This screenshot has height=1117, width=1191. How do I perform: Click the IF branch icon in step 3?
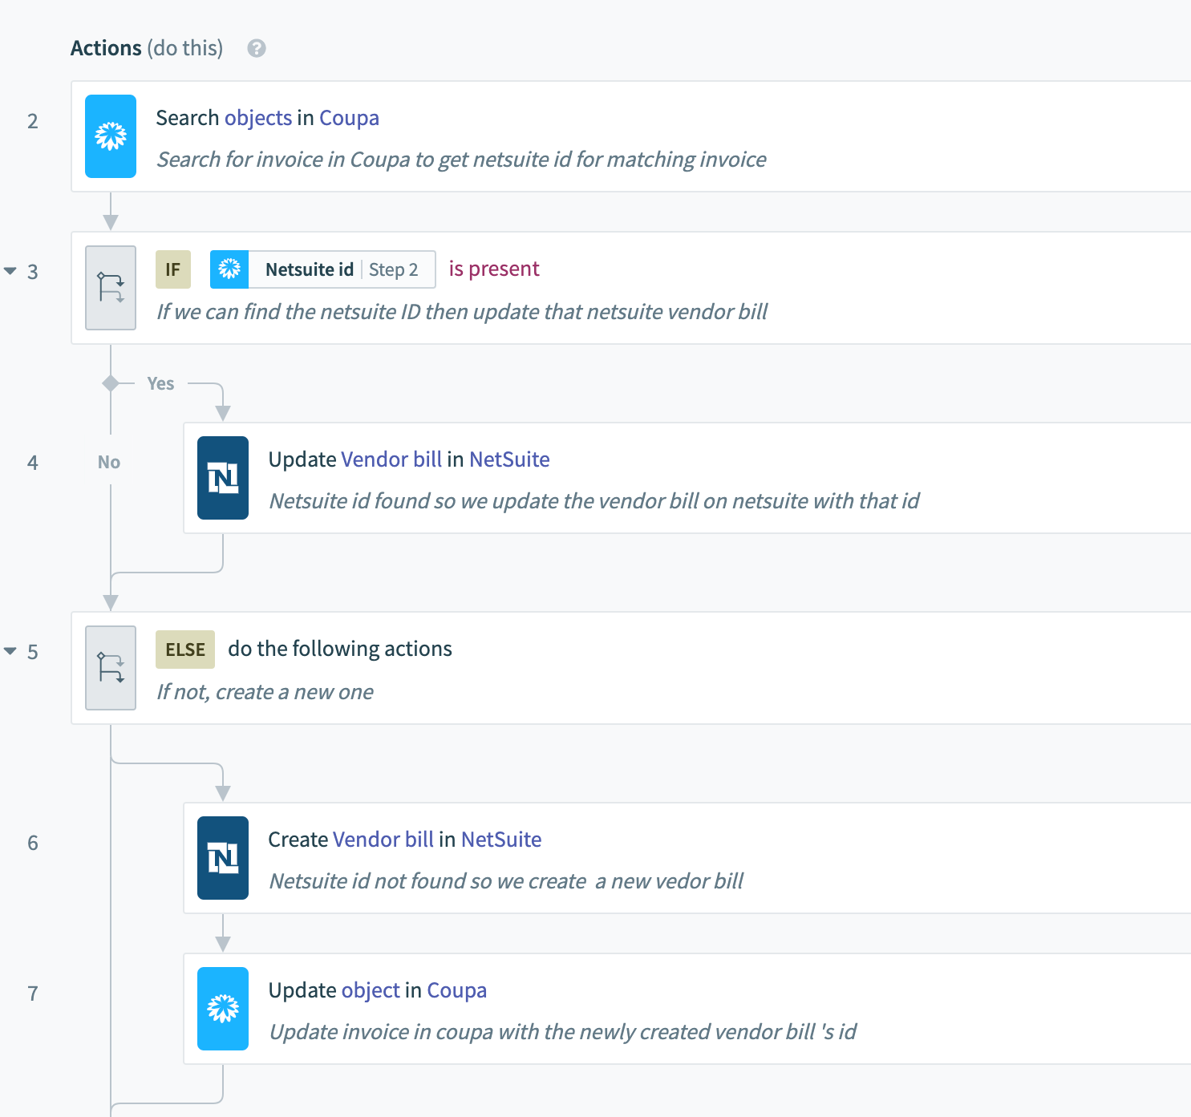click(111, 287)
